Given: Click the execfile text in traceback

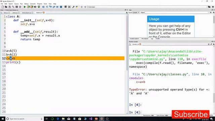Looking at the screenshot, I should (199, 59).
